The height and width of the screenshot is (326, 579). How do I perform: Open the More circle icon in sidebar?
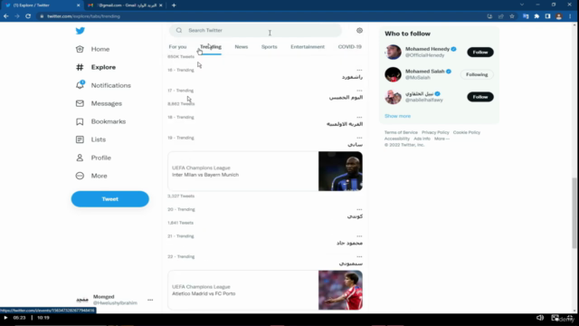point(80,176)
